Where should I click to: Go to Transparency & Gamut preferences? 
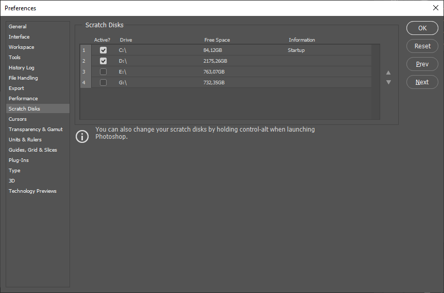coord(38,130)
